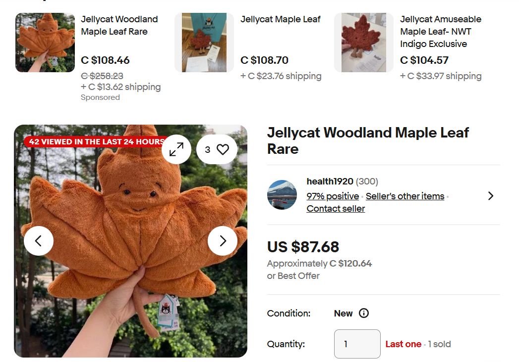The height and width of the screenshot is (362, 519).
Task: Show previous product image arrow
Action: [x=38, y=241]
